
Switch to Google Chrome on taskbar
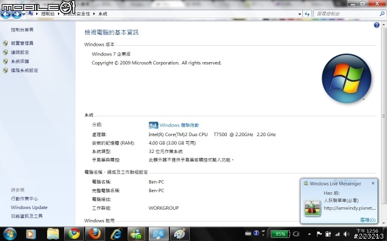pos(74,234)
